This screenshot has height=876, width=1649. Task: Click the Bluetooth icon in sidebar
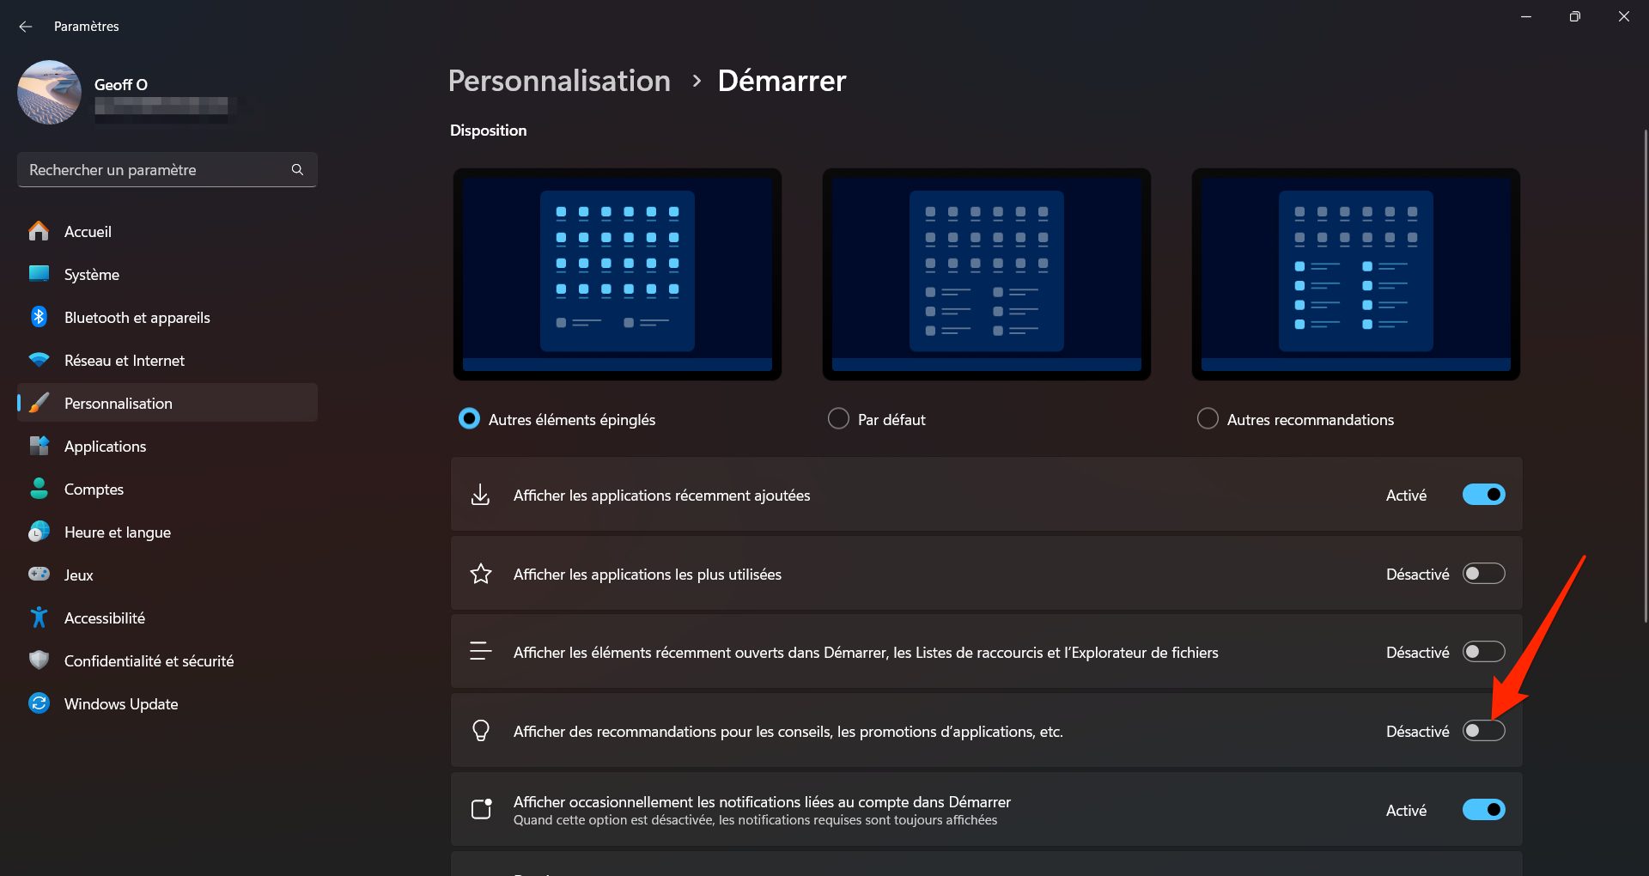39,317
